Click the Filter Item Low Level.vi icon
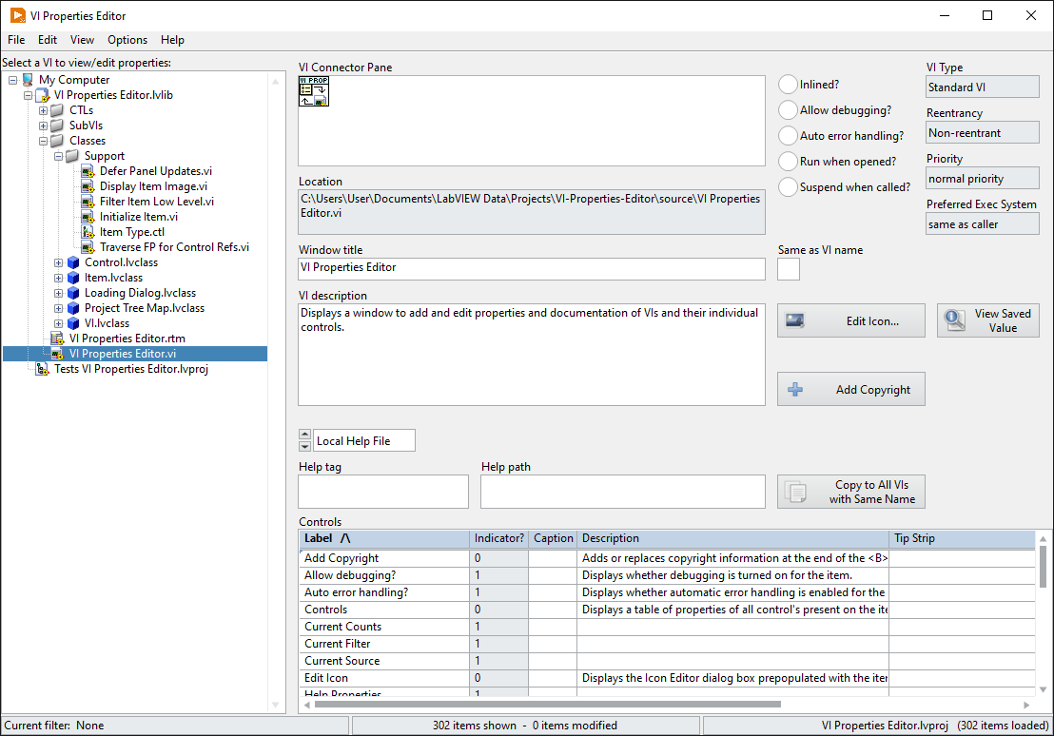Screen dimensions: 1054x736 [x=88, y=202]
